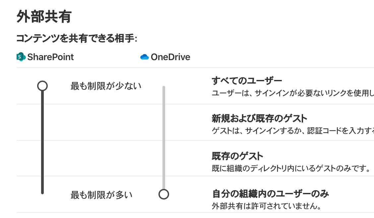This screenshot has height=218, width=374.
Task: Select the 新規および既存のゲスト option
Action: 259,118
